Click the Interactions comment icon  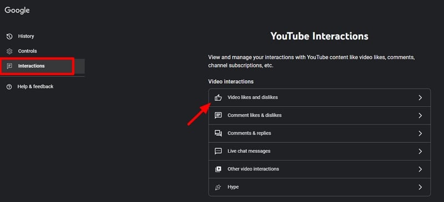(x=9, y=66)
